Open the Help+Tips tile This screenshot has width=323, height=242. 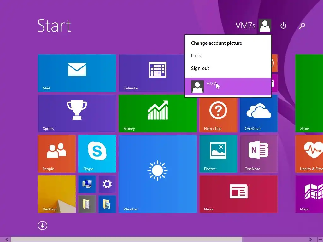[x=218, y=115]
